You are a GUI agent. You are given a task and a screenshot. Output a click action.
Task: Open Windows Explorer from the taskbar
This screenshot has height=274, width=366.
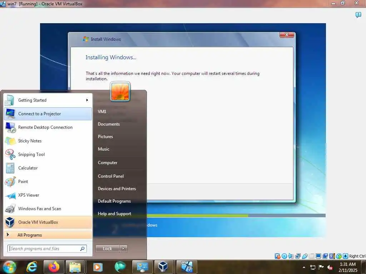tap(75, 267)
